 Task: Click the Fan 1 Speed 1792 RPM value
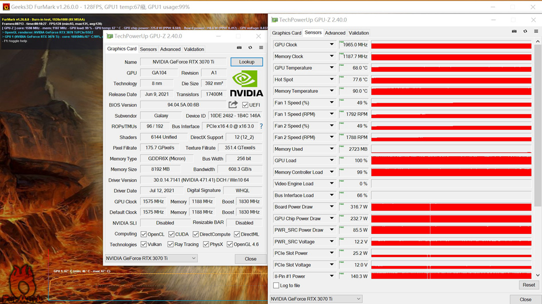click(354, 114)
